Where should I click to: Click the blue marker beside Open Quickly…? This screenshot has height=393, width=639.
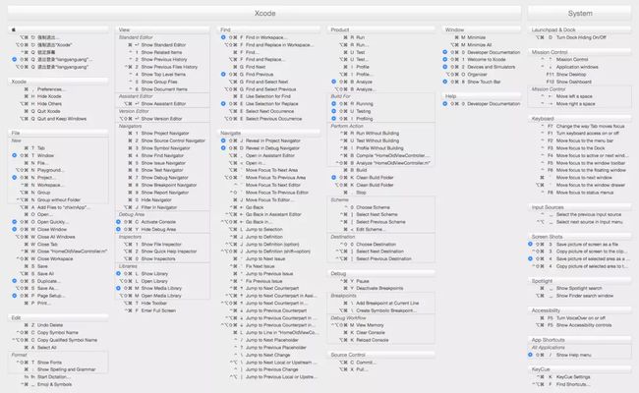tap(15, 222)
